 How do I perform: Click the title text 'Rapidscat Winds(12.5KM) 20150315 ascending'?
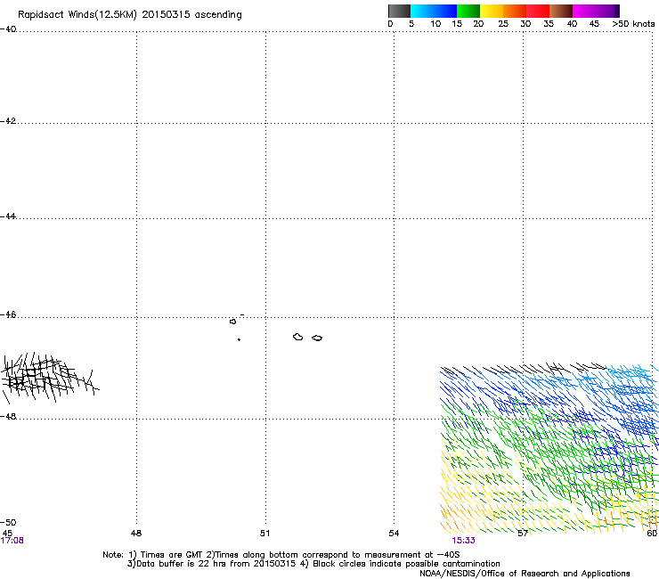[x=130, y=15]
